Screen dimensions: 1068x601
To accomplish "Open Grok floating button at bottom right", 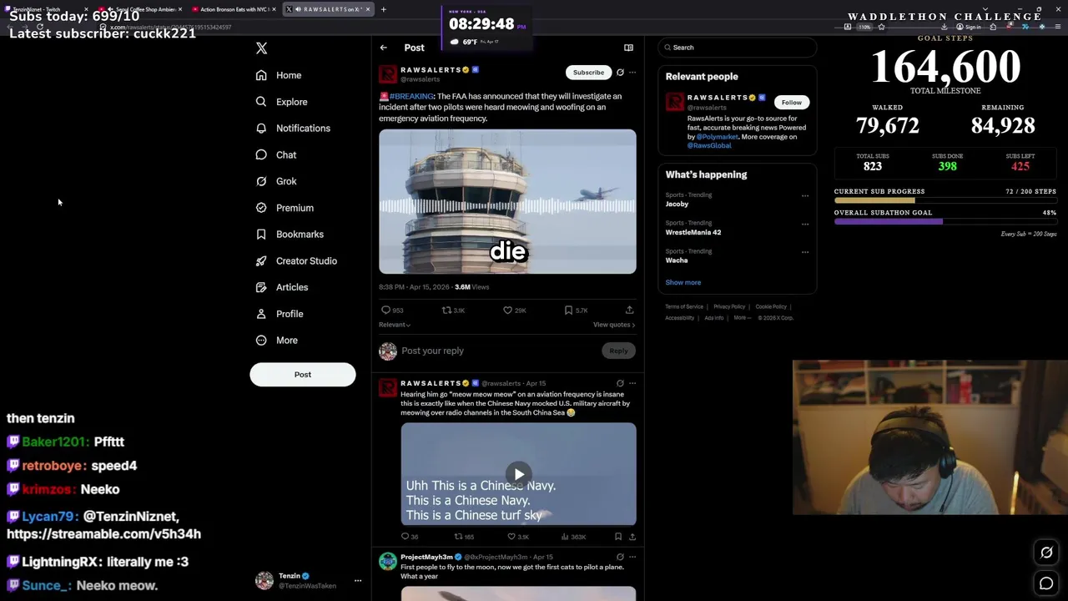I will [x=1046, y=553].
